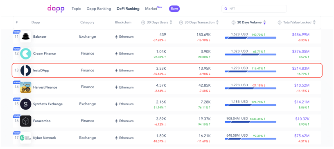334x149 pixels.
Task: Click the search magnifier icon
Action: coord(226,9)
